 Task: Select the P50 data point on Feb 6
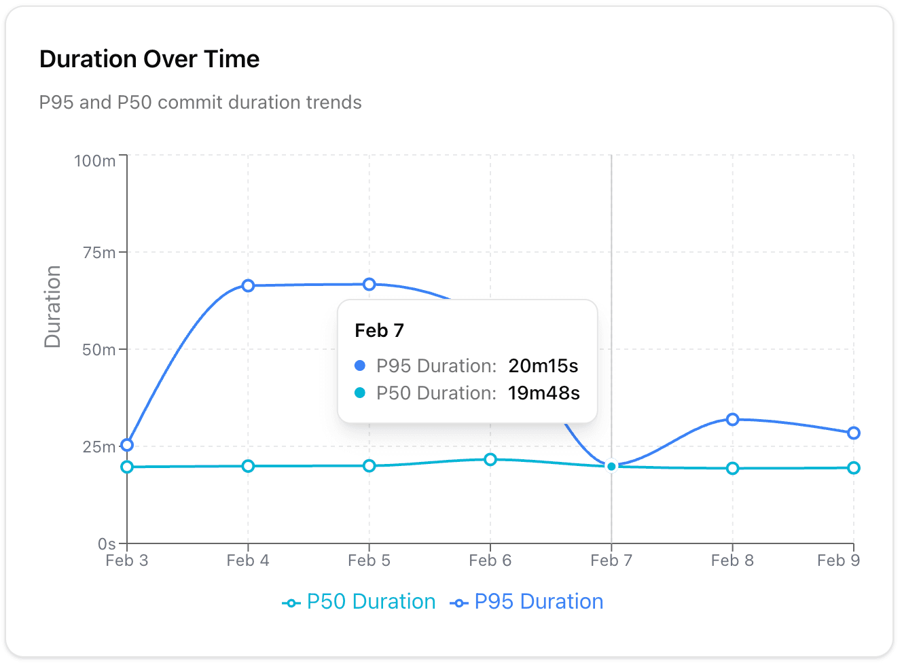(x=490, y=459)
